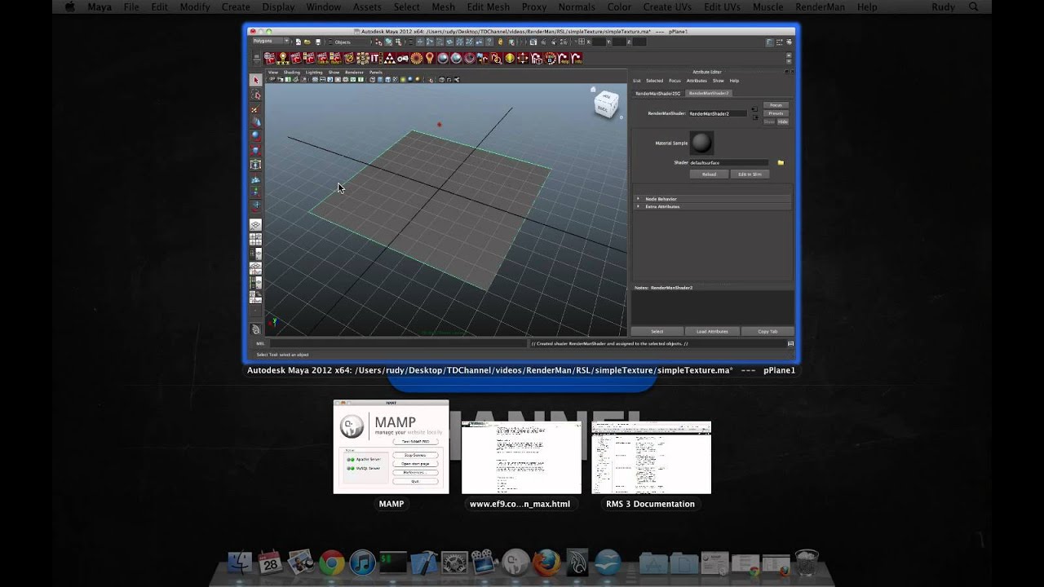Click the first RenderMan shelf icon

pos(269,59)
